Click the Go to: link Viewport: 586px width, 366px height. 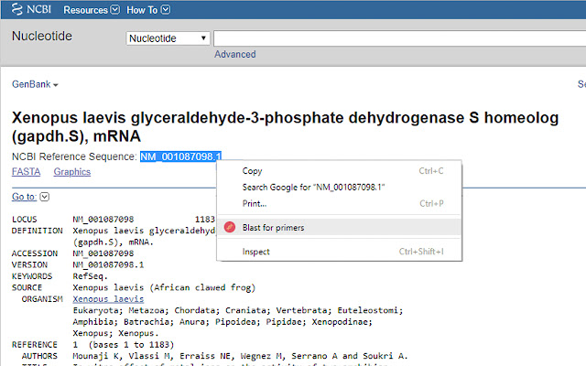click(24, 197)
